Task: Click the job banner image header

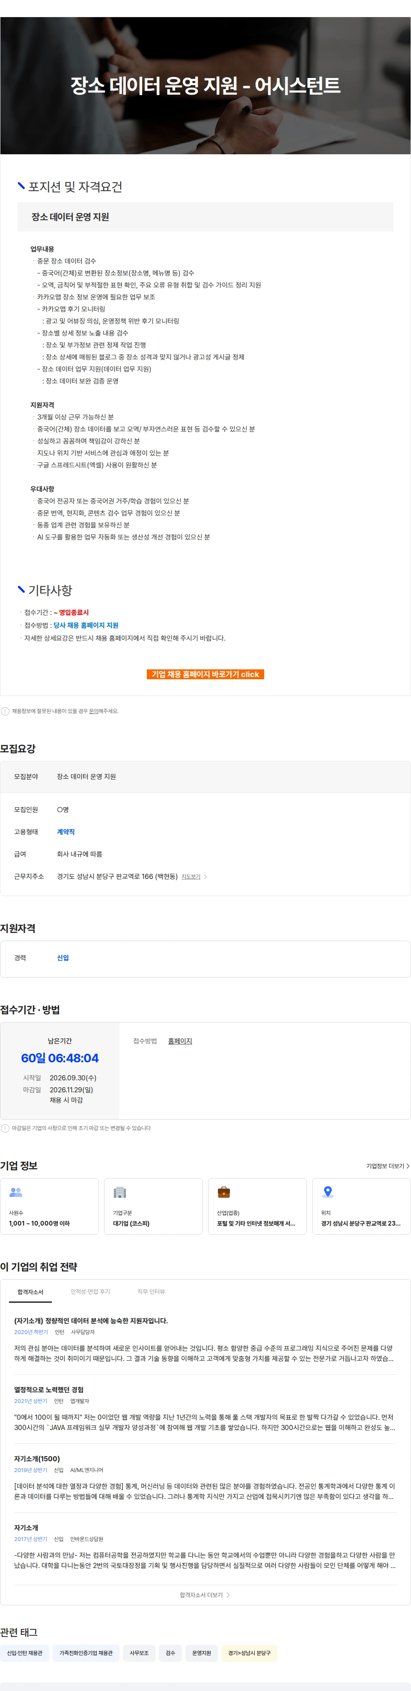Action: (205, 85)
